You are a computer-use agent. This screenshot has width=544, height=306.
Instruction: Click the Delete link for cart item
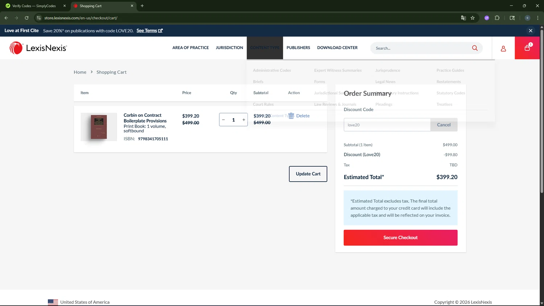303,116
